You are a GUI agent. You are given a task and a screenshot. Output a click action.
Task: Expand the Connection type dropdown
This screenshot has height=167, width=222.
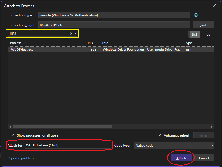pos(188,15)
